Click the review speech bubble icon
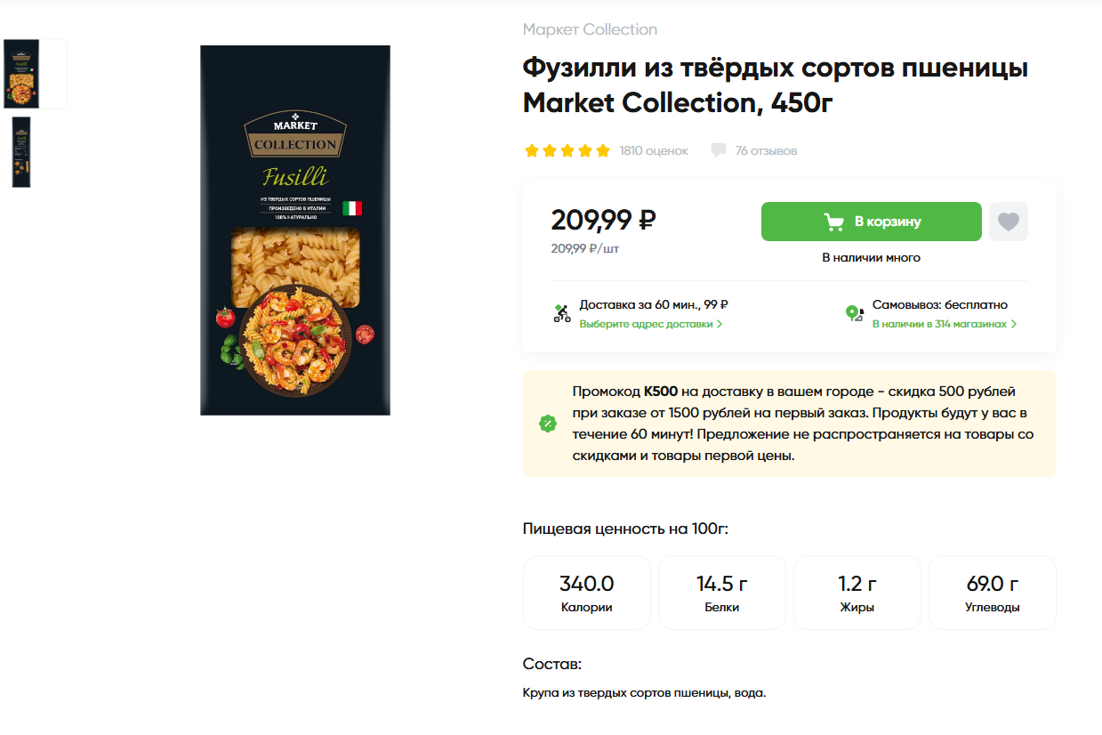This screenshot has height=735, width=1102. pos(719,150)
